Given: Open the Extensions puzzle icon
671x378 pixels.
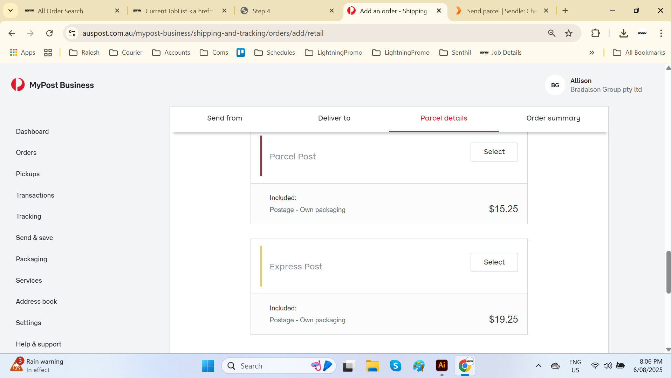Looking at the screenshot, I should (x=595, y=33).
